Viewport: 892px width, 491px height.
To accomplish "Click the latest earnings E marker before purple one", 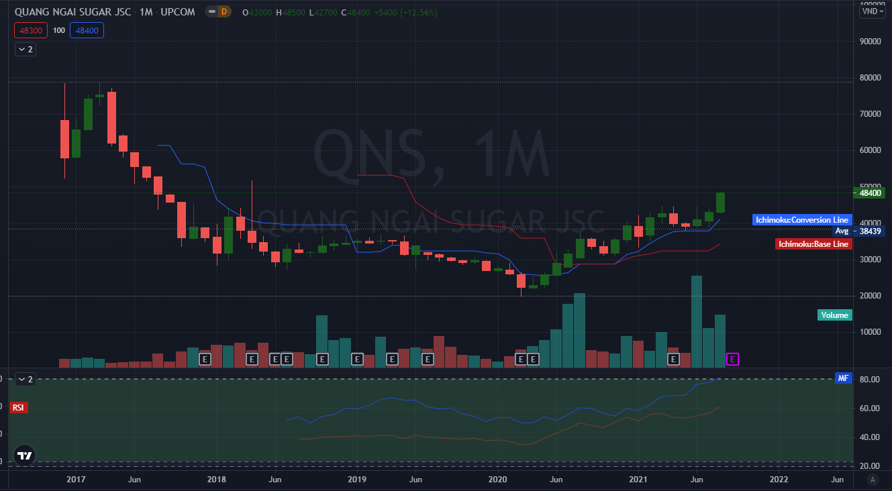I will 674,360.
